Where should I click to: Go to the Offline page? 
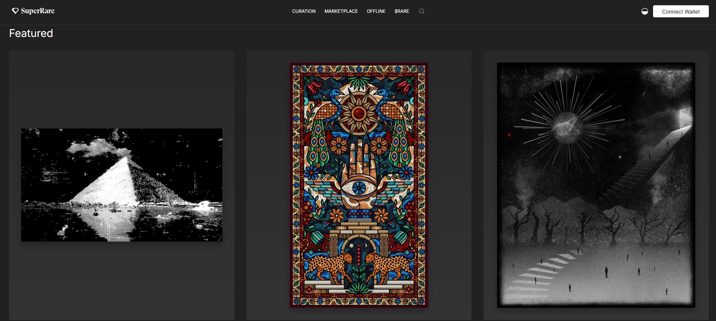(x=376, y=11)
